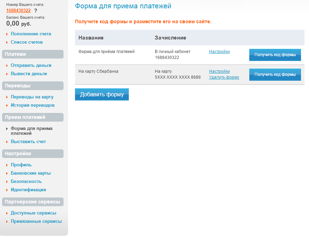
Task: Open Пополнение счета menu link
Action: pyautogui.click(x=31, y=34)
